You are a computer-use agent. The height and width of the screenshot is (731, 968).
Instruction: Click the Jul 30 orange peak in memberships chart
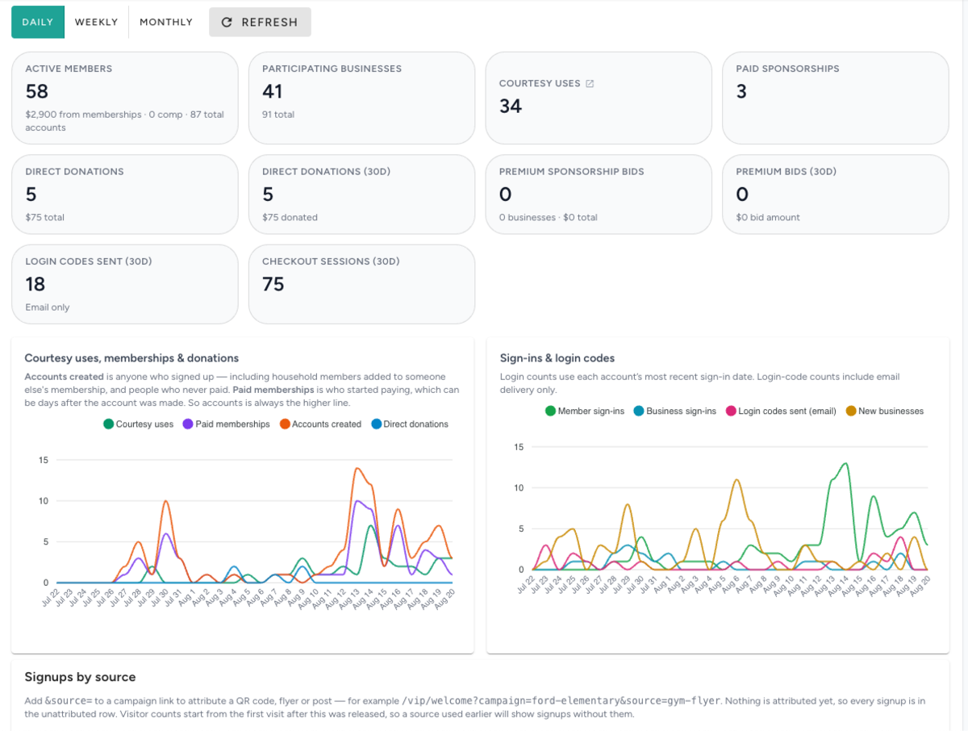(x=165, y=501)
